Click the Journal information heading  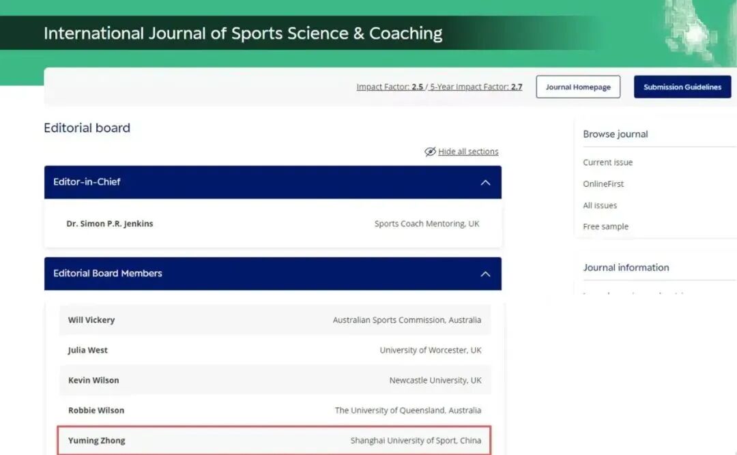[x=626, y=267]
